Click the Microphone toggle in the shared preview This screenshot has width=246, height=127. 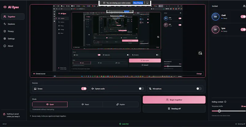157,55
